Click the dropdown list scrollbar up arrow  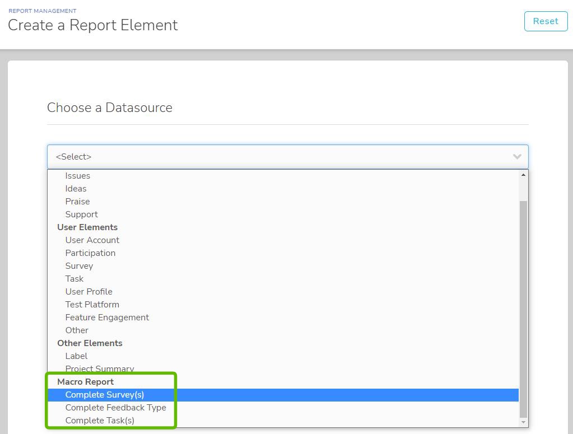(523, 175)
